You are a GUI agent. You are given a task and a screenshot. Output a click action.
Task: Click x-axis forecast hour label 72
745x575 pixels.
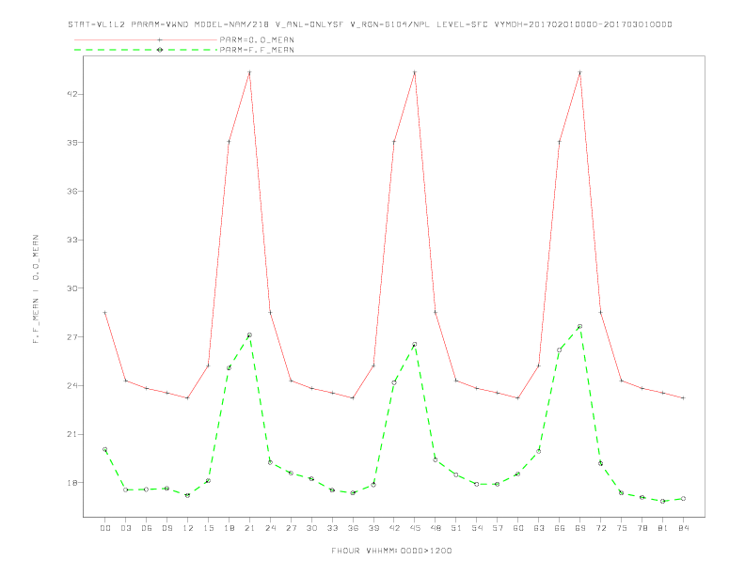coord(600,528)
